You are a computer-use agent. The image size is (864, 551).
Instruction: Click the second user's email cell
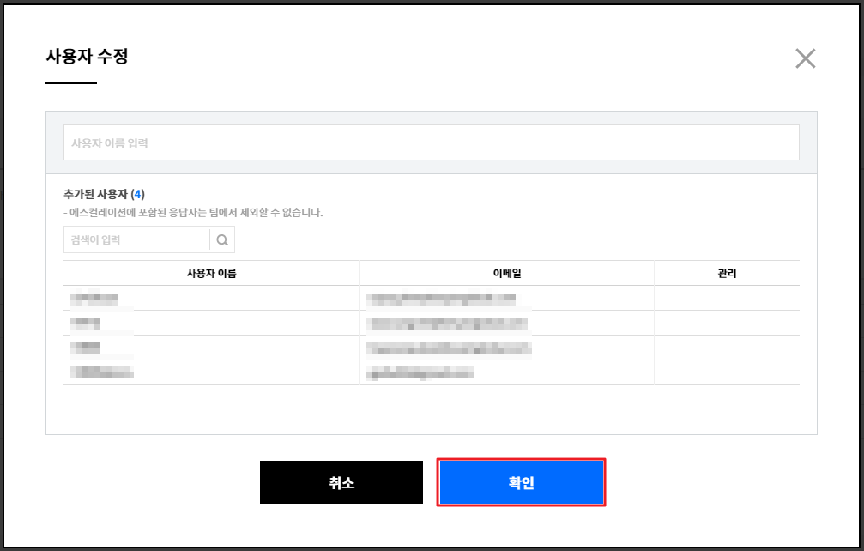pyautogui.click(x=446, y=324)
